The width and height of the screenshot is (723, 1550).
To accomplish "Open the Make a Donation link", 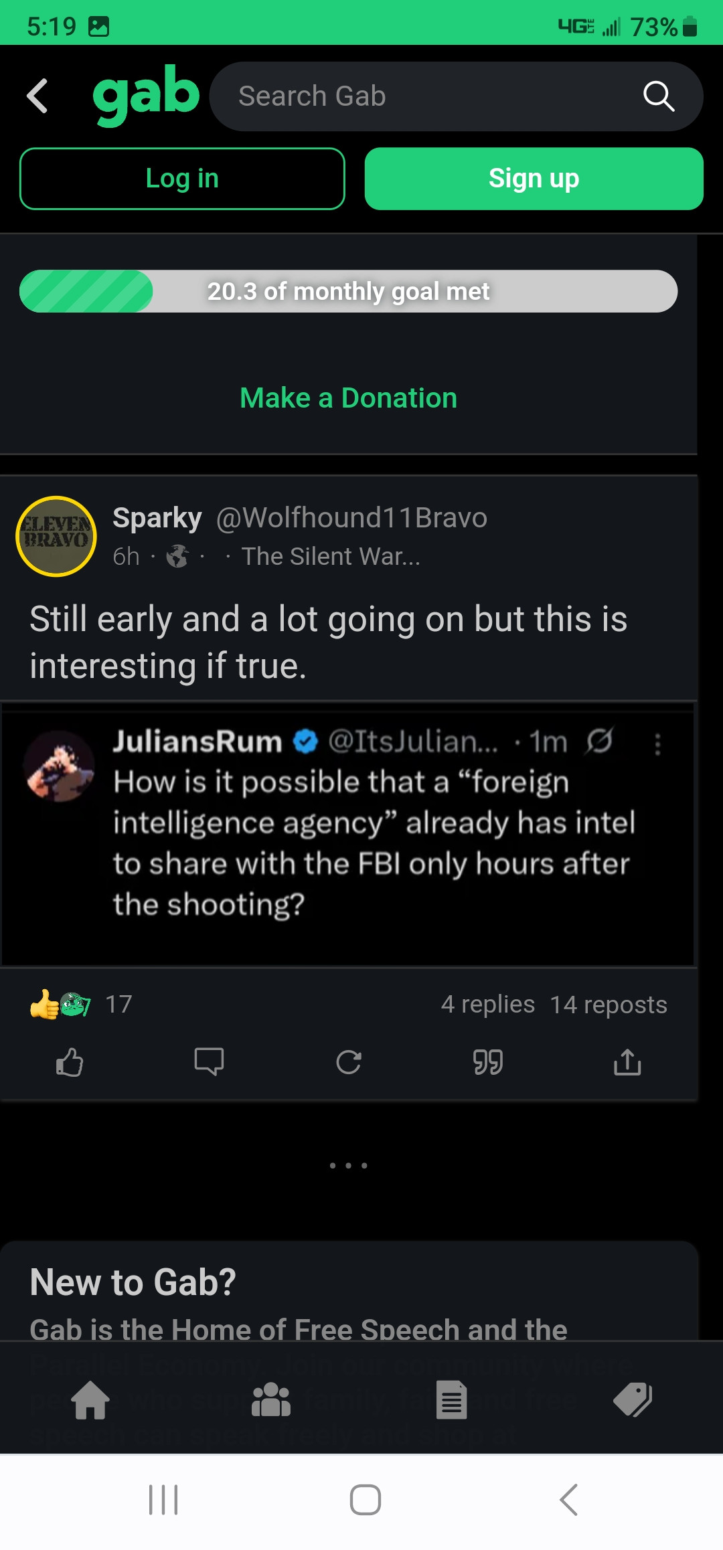I will click(x=348, y=398).
